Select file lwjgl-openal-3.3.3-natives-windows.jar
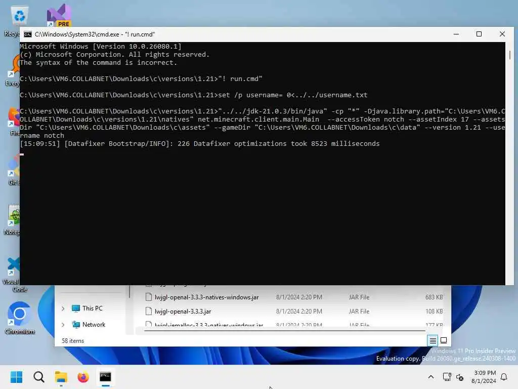 pos(206,297)
